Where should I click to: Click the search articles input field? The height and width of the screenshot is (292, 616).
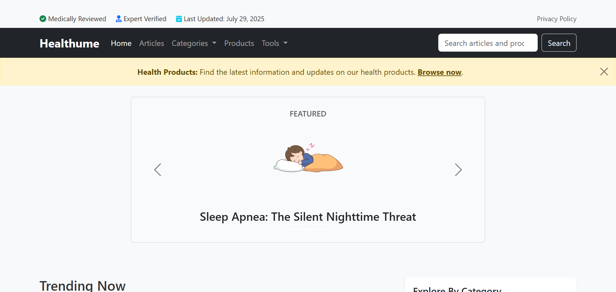click(x=488, y=43)
